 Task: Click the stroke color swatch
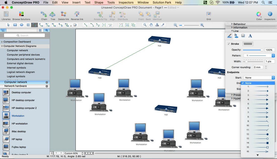coord(248,44)
